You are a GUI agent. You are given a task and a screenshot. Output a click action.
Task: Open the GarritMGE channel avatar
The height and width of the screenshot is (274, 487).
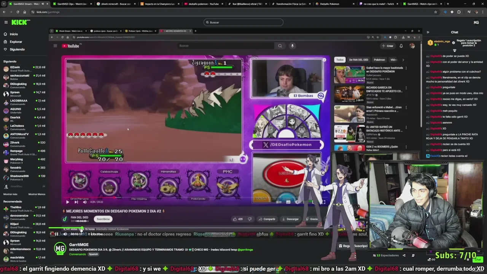tap(60, 249)
